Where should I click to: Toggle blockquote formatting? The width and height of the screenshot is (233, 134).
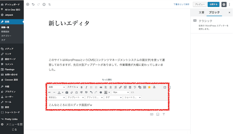101,87
